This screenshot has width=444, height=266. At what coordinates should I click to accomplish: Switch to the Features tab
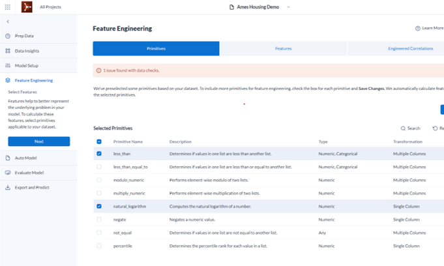click(283, 48)
